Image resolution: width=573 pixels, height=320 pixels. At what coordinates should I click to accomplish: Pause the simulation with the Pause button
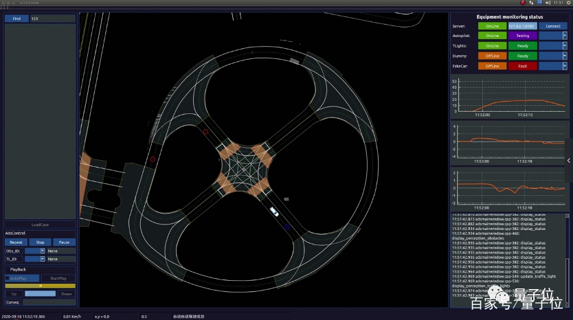64,242
